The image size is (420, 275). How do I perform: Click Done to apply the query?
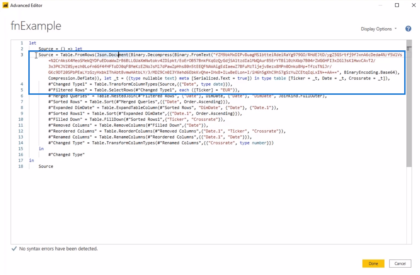click(373, 264)
